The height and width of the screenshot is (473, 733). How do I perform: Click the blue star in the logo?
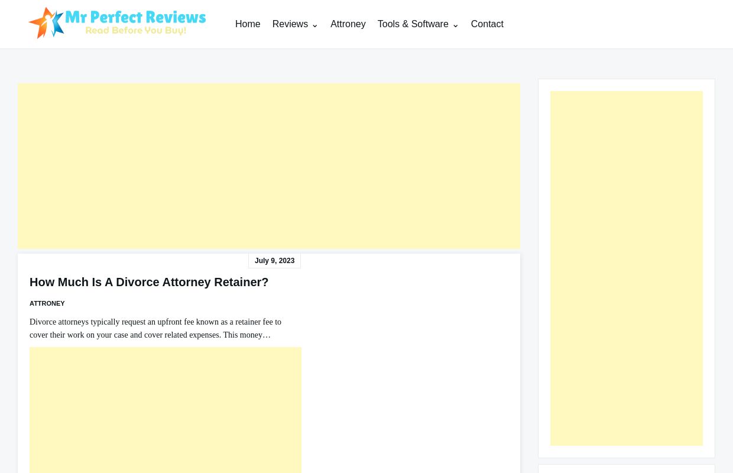click(x=57, y=22)
